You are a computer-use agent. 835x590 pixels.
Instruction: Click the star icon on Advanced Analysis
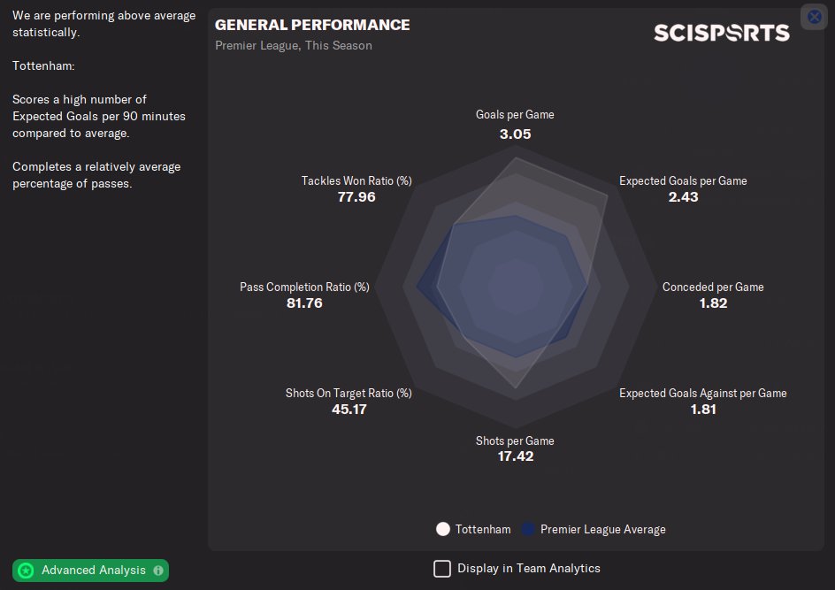pos(27,571)
